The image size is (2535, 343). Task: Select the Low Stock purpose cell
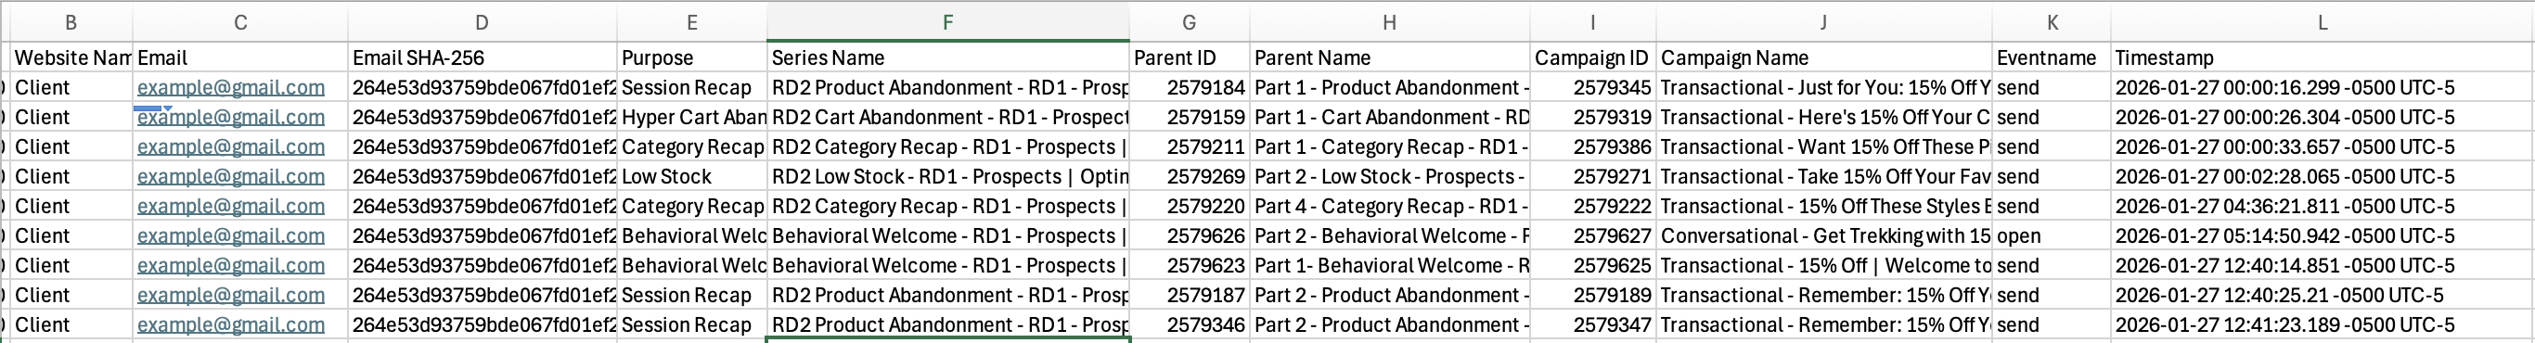coord(692,177)
